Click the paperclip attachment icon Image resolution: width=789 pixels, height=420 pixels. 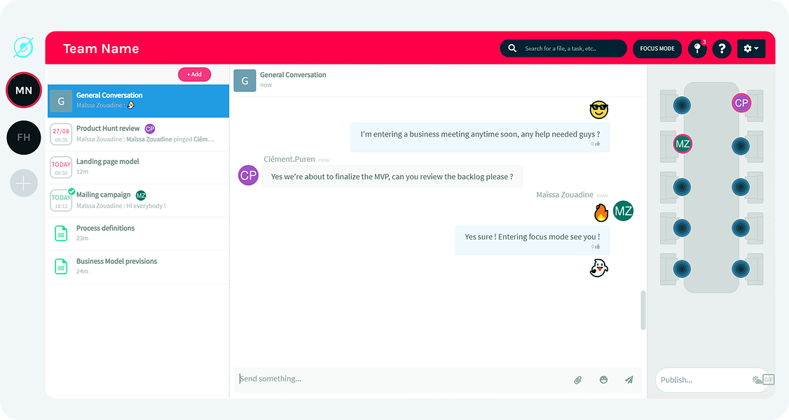pos(577,380)
